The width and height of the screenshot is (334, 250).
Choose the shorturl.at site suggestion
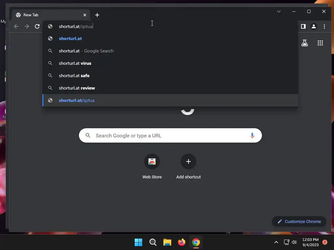click(170, 38)
